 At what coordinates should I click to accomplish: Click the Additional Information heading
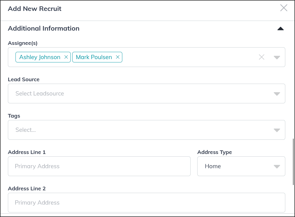[x=44, y=28]
